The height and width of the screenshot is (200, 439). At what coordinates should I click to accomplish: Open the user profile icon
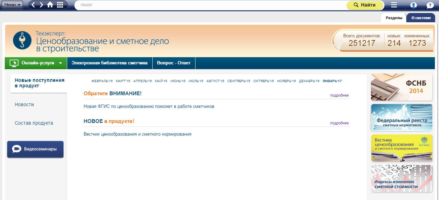point(414,5)
